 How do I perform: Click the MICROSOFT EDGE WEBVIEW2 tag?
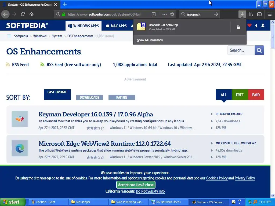(x=236, y=143)
